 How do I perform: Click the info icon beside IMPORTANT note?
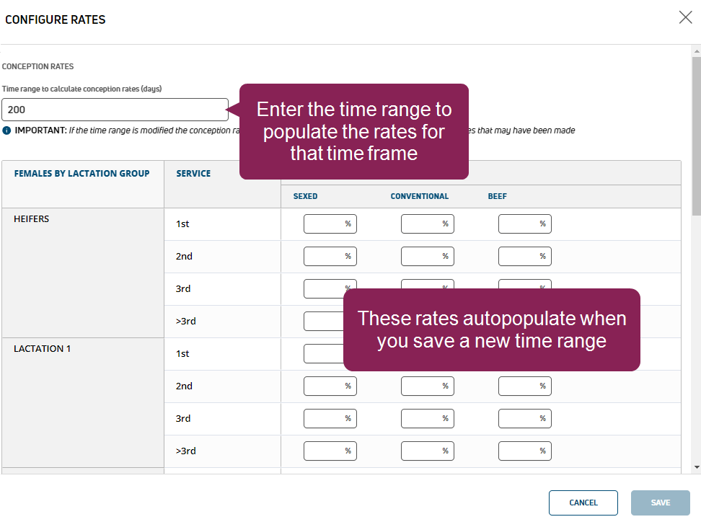pyautogui.click(x=6, y=130)
